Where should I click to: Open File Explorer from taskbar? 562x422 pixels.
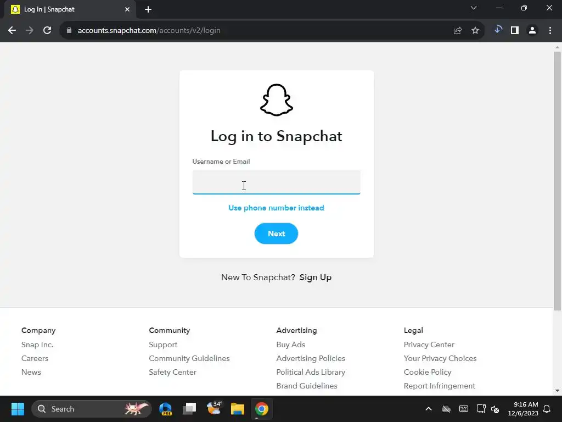click(x=238, y=409)
